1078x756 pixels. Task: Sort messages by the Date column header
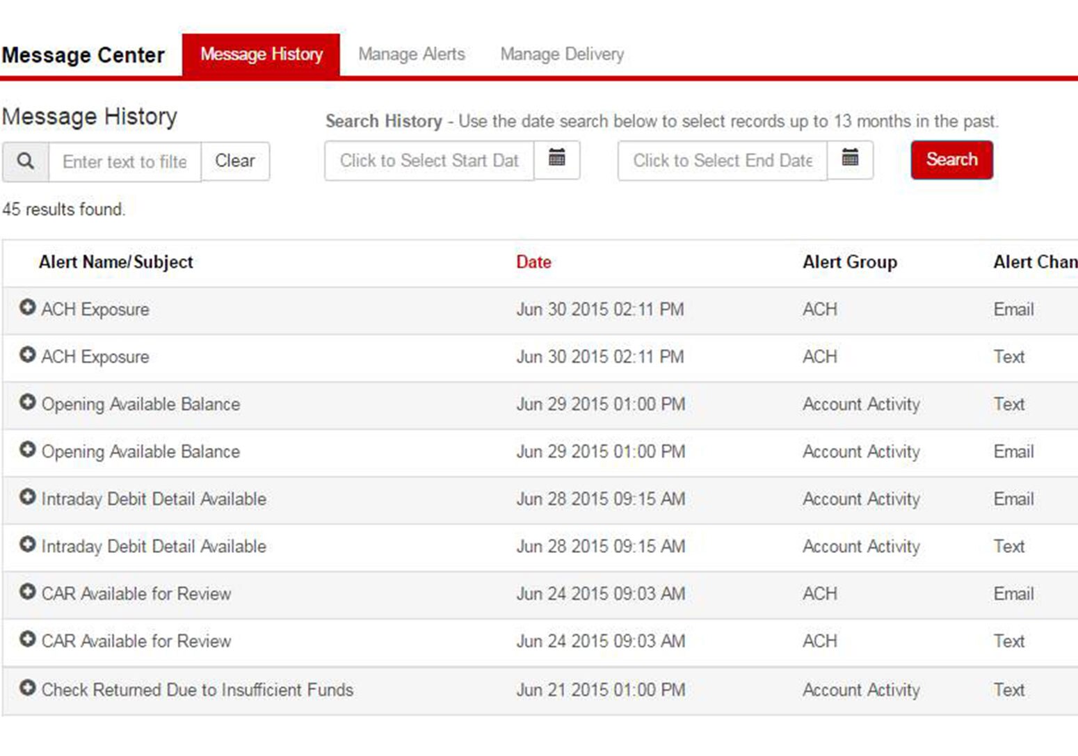[533, 262]
